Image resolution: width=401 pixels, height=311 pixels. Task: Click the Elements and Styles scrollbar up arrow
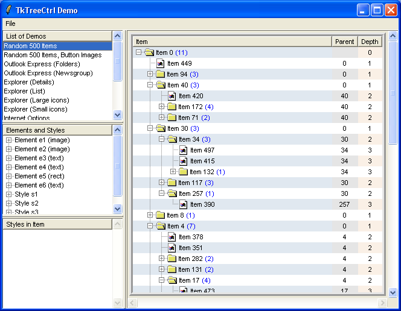tap(117, 130)
